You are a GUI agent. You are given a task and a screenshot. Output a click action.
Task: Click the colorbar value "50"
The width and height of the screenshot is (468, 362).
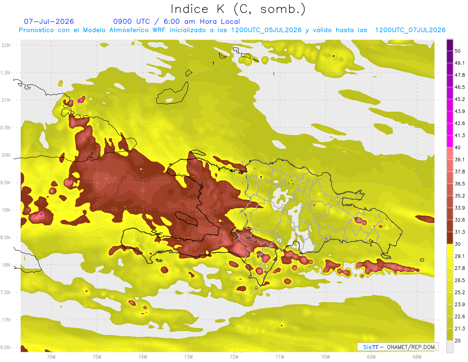click(458, 51)
